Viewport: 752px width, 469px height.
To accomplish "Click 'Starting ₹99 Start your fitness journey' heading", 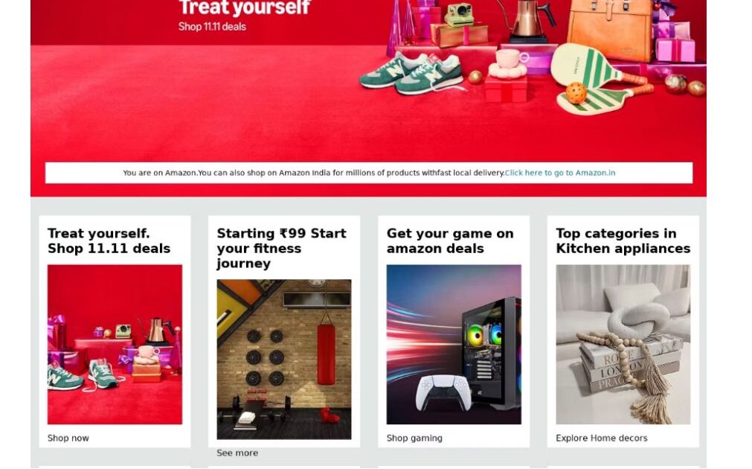I will 281,248.
